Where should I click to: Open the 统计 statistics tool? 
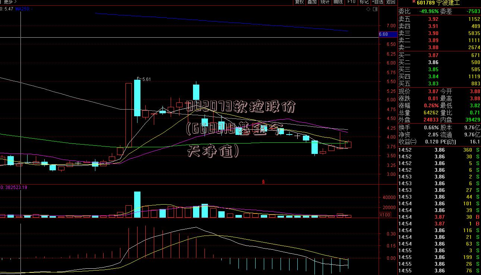pyautogui.click(x=325, y=2)
